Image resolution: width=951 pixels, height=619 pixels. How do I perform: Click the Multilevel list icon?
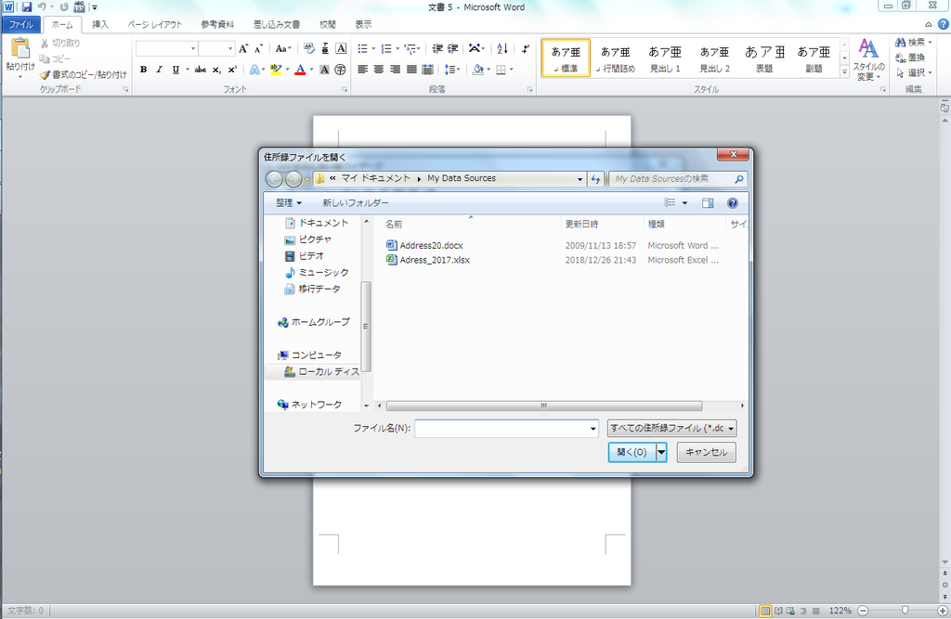(x=410, y=48)
